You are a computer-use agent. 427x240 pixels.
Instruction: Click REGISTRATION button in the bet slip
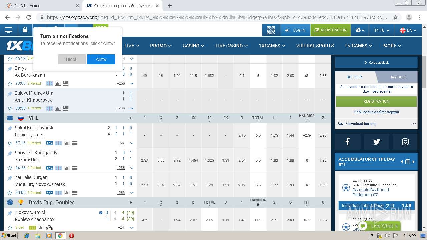376,101
